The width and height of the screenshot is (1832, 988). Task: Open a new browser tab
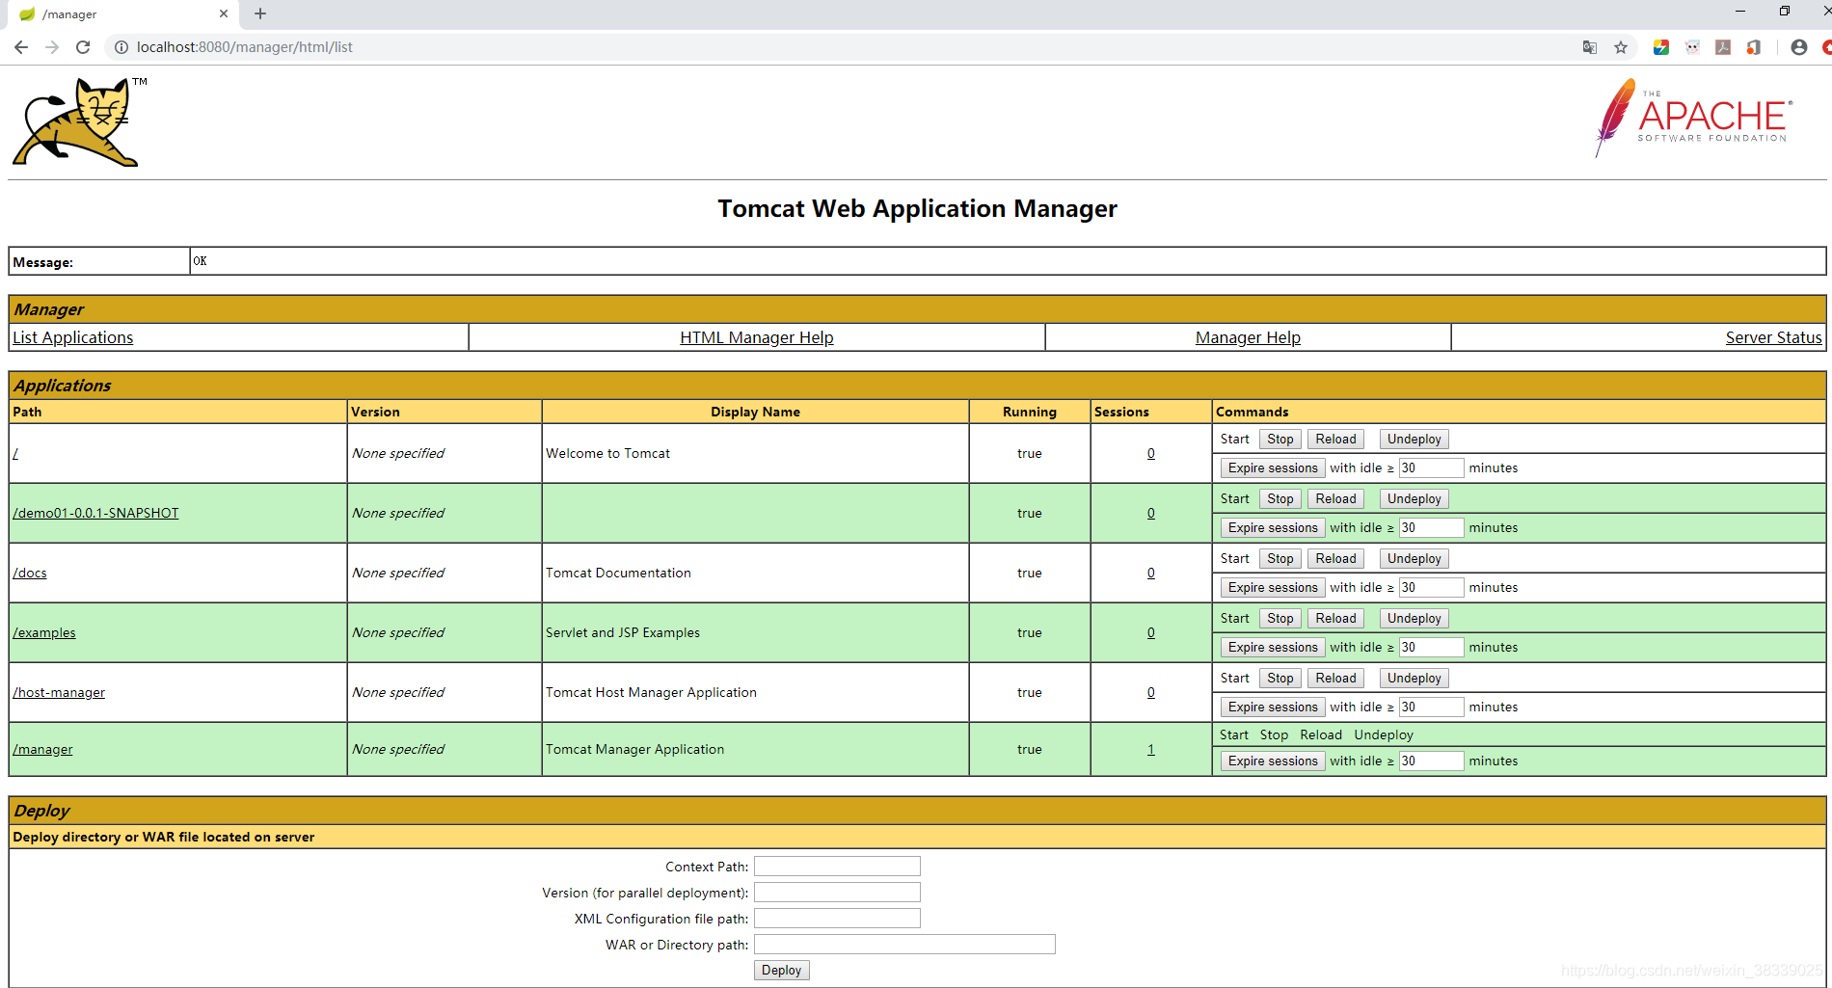pyautogui.click(x=260, y=13)
